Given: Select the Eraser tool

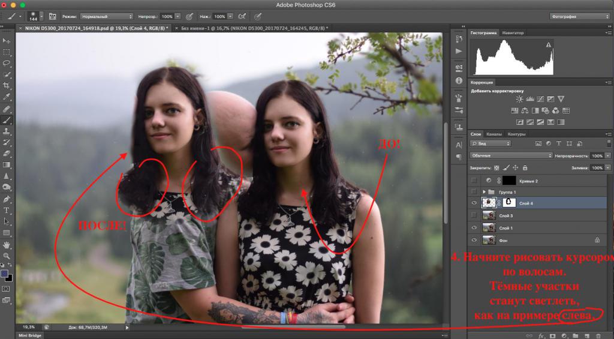Looking at the screenshot, I should click(x=6, y=154).
